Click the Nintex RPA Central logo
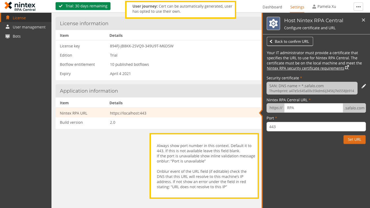 pos(20,6)
